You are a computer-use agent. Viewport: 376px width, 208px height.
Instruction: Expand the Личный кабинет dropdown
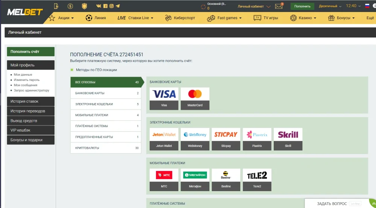click(254, 6)
